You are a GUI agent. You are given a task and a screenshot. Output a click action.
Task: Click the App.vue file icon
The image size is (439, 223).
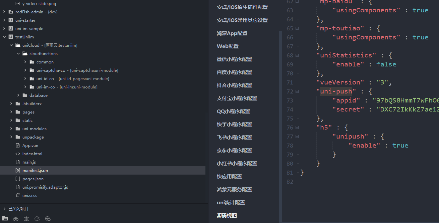18,145
